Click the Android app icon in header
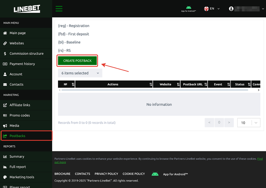 tap(188, 7)
